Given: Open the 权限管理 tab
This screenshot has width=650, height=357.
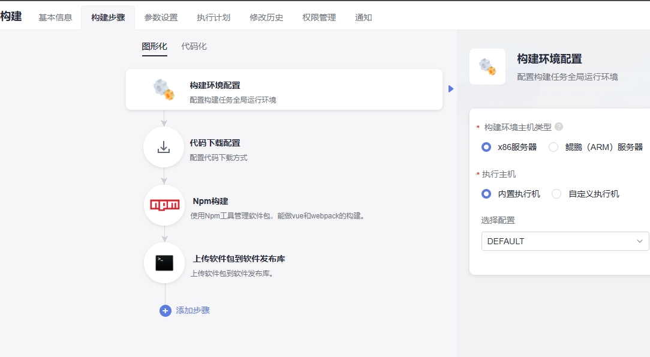Looking at the screenshot, I should [319, 17].
